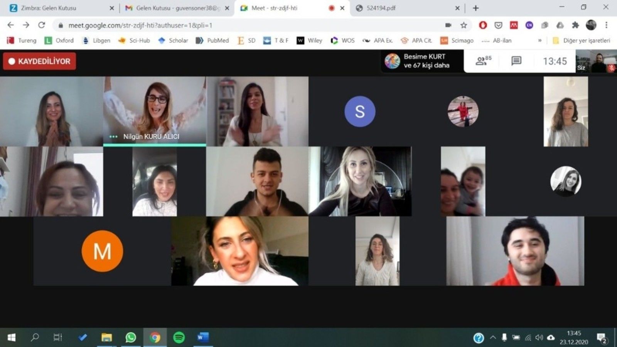The image size is (617, 347).
Task: Open the Chrome profile avatar
Action: (x=591, y=25)
